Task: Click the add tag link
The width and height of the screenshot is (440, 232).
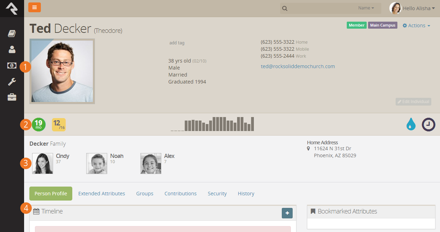Action: click(x=177, y=43)
